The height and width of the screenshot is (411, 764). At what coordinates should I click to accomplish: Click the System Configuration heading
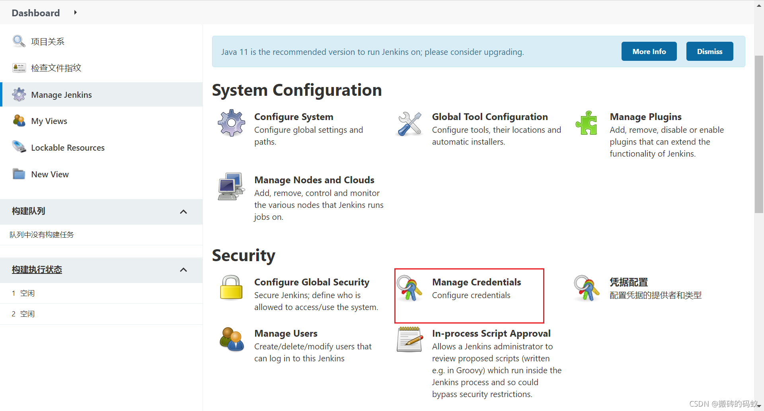click(x=297, y=90)
